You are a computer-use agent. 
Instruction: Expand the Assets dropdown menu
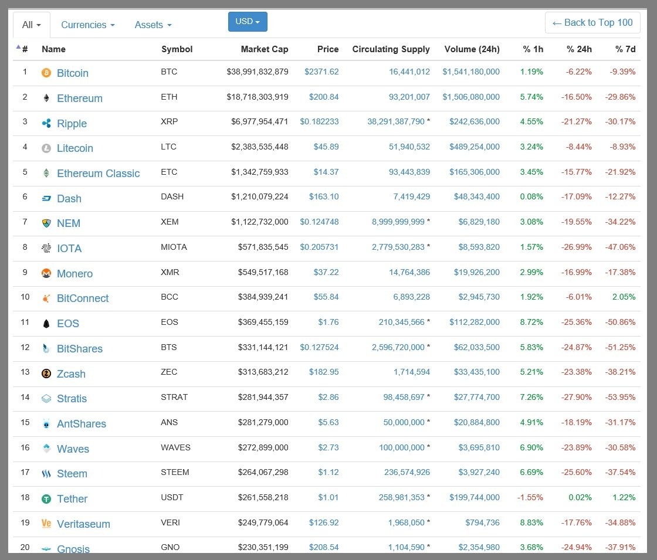[153, 25]
